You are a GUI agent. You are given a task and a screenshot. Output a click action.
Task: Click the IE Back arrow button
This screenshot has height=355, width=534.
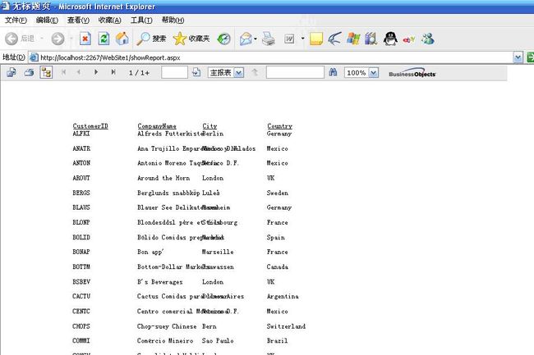(12, 39)
